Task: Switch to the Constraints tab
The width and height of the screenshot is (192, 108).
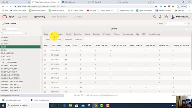Action: coord(78,34)
